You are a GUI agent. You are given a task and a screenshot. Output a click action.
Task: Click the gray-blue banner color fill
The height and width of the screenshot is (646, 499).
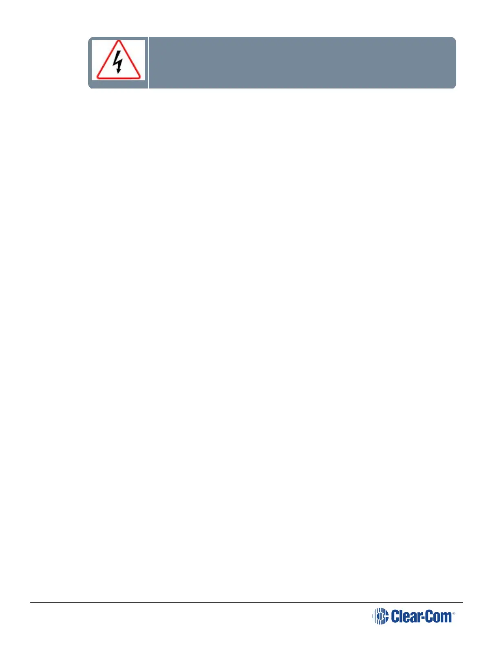[x=302, y=62]
